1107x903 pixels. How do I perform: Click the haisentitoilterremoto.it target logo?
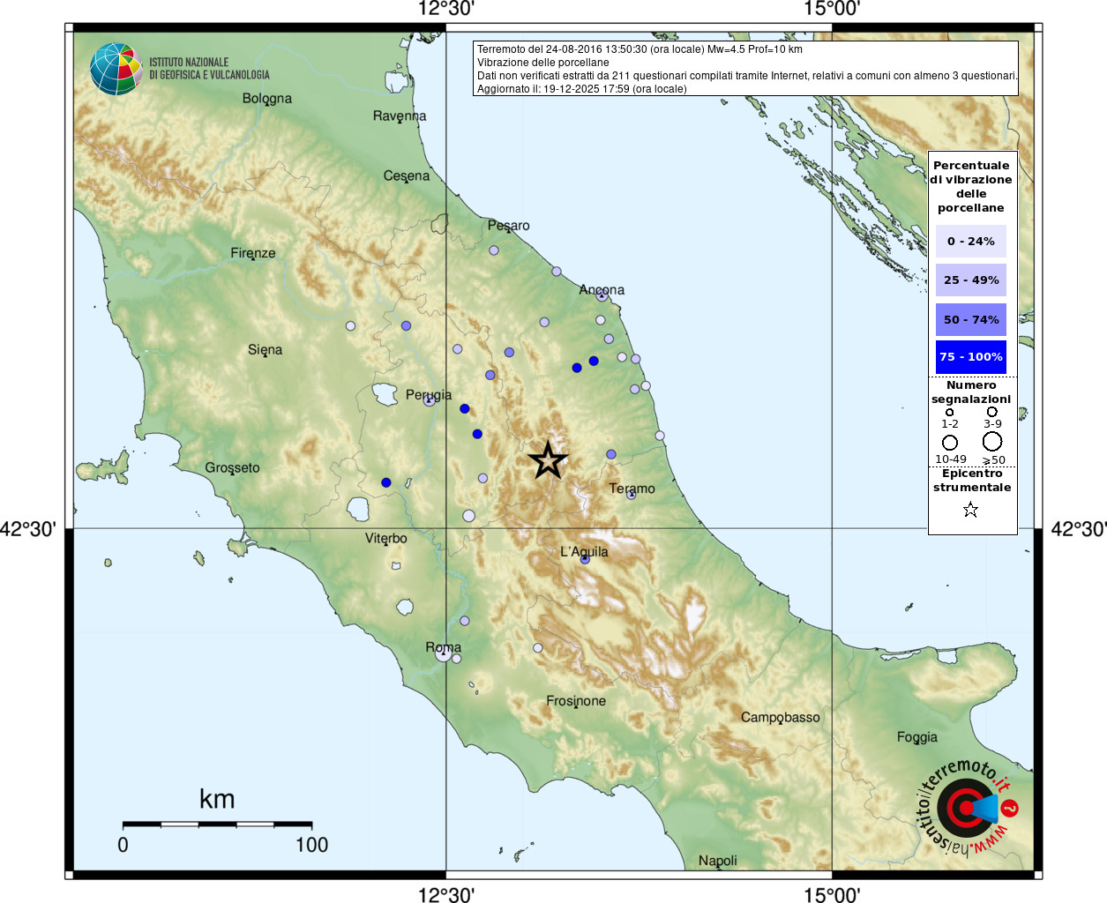[x=968, y=807]
